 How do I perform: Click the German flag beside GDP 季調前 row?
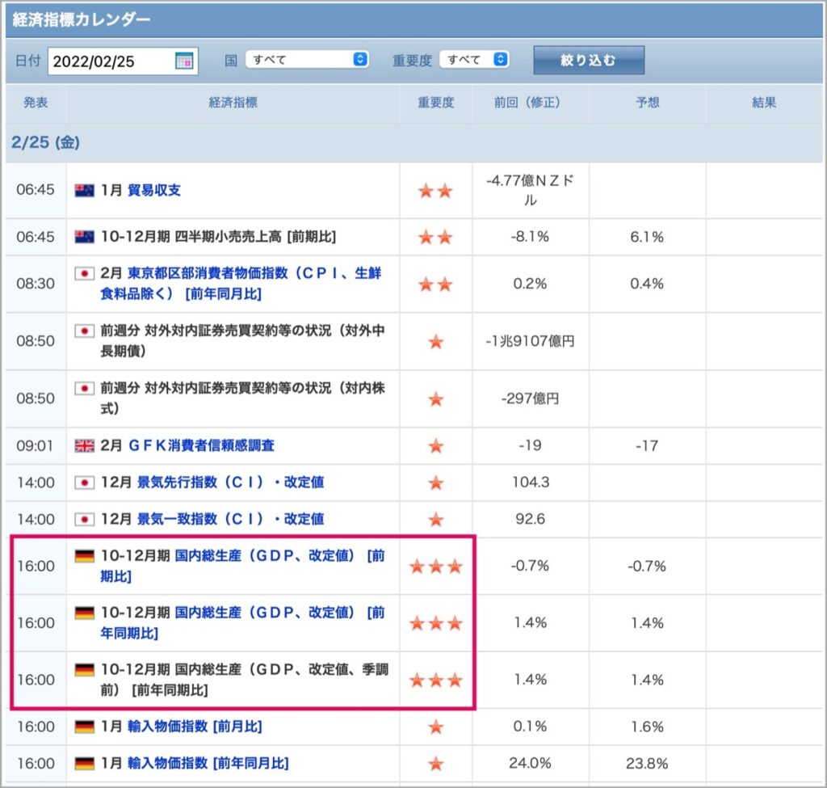pyautogui.click(x=84, y=670)
